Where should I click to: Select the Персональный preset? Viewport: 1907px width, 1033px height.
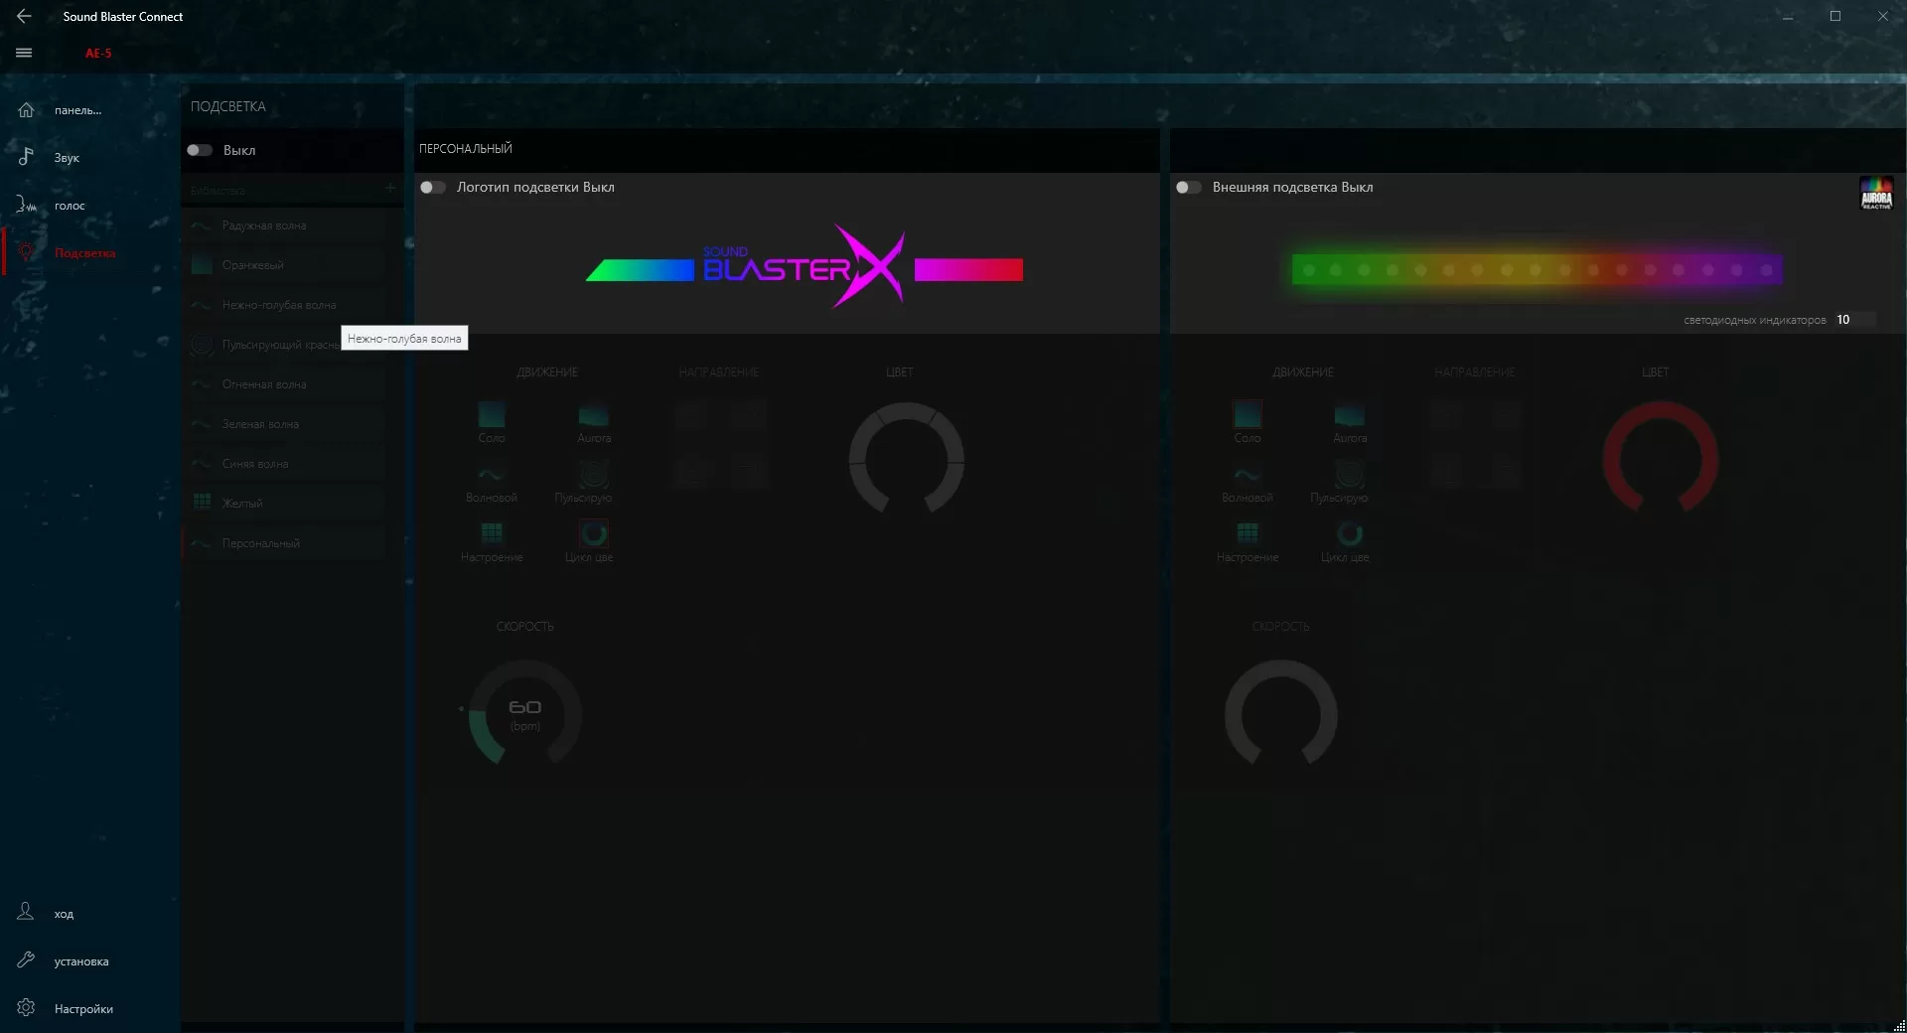pyautogui.click(x=286, y=543)
